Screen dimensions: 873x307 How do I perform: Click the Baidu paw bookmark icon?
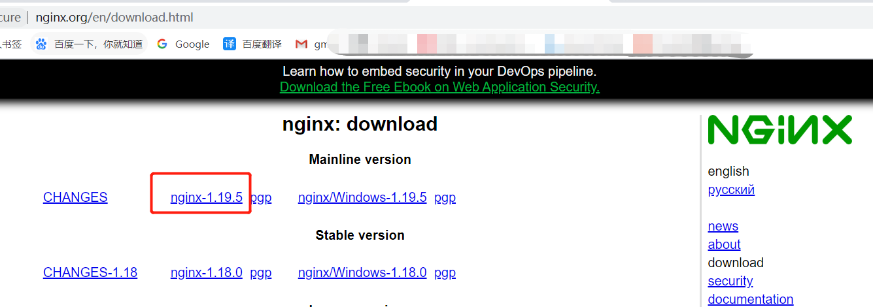point(41,44)
